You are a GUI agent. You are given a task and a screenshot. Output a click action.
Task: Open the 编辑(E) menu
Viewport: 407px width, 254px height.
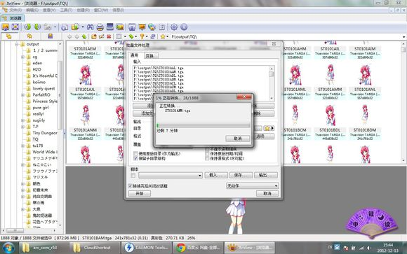(32, 10)
